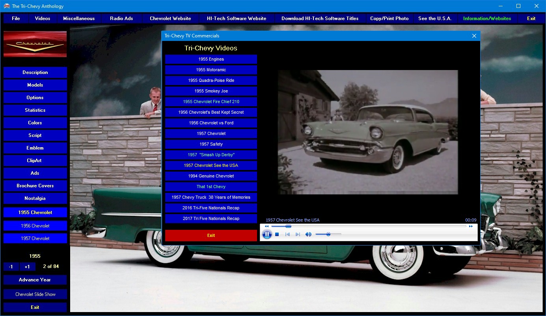The image size is (546, 316).
Task: Open the Ads section in sidebar
Action: [x=35, y=173]
